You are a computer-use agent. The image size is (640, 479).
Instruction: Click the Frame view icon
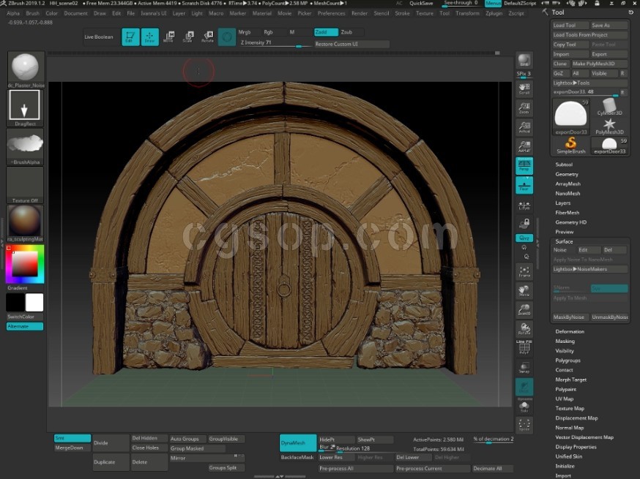(x=524, y=271)
